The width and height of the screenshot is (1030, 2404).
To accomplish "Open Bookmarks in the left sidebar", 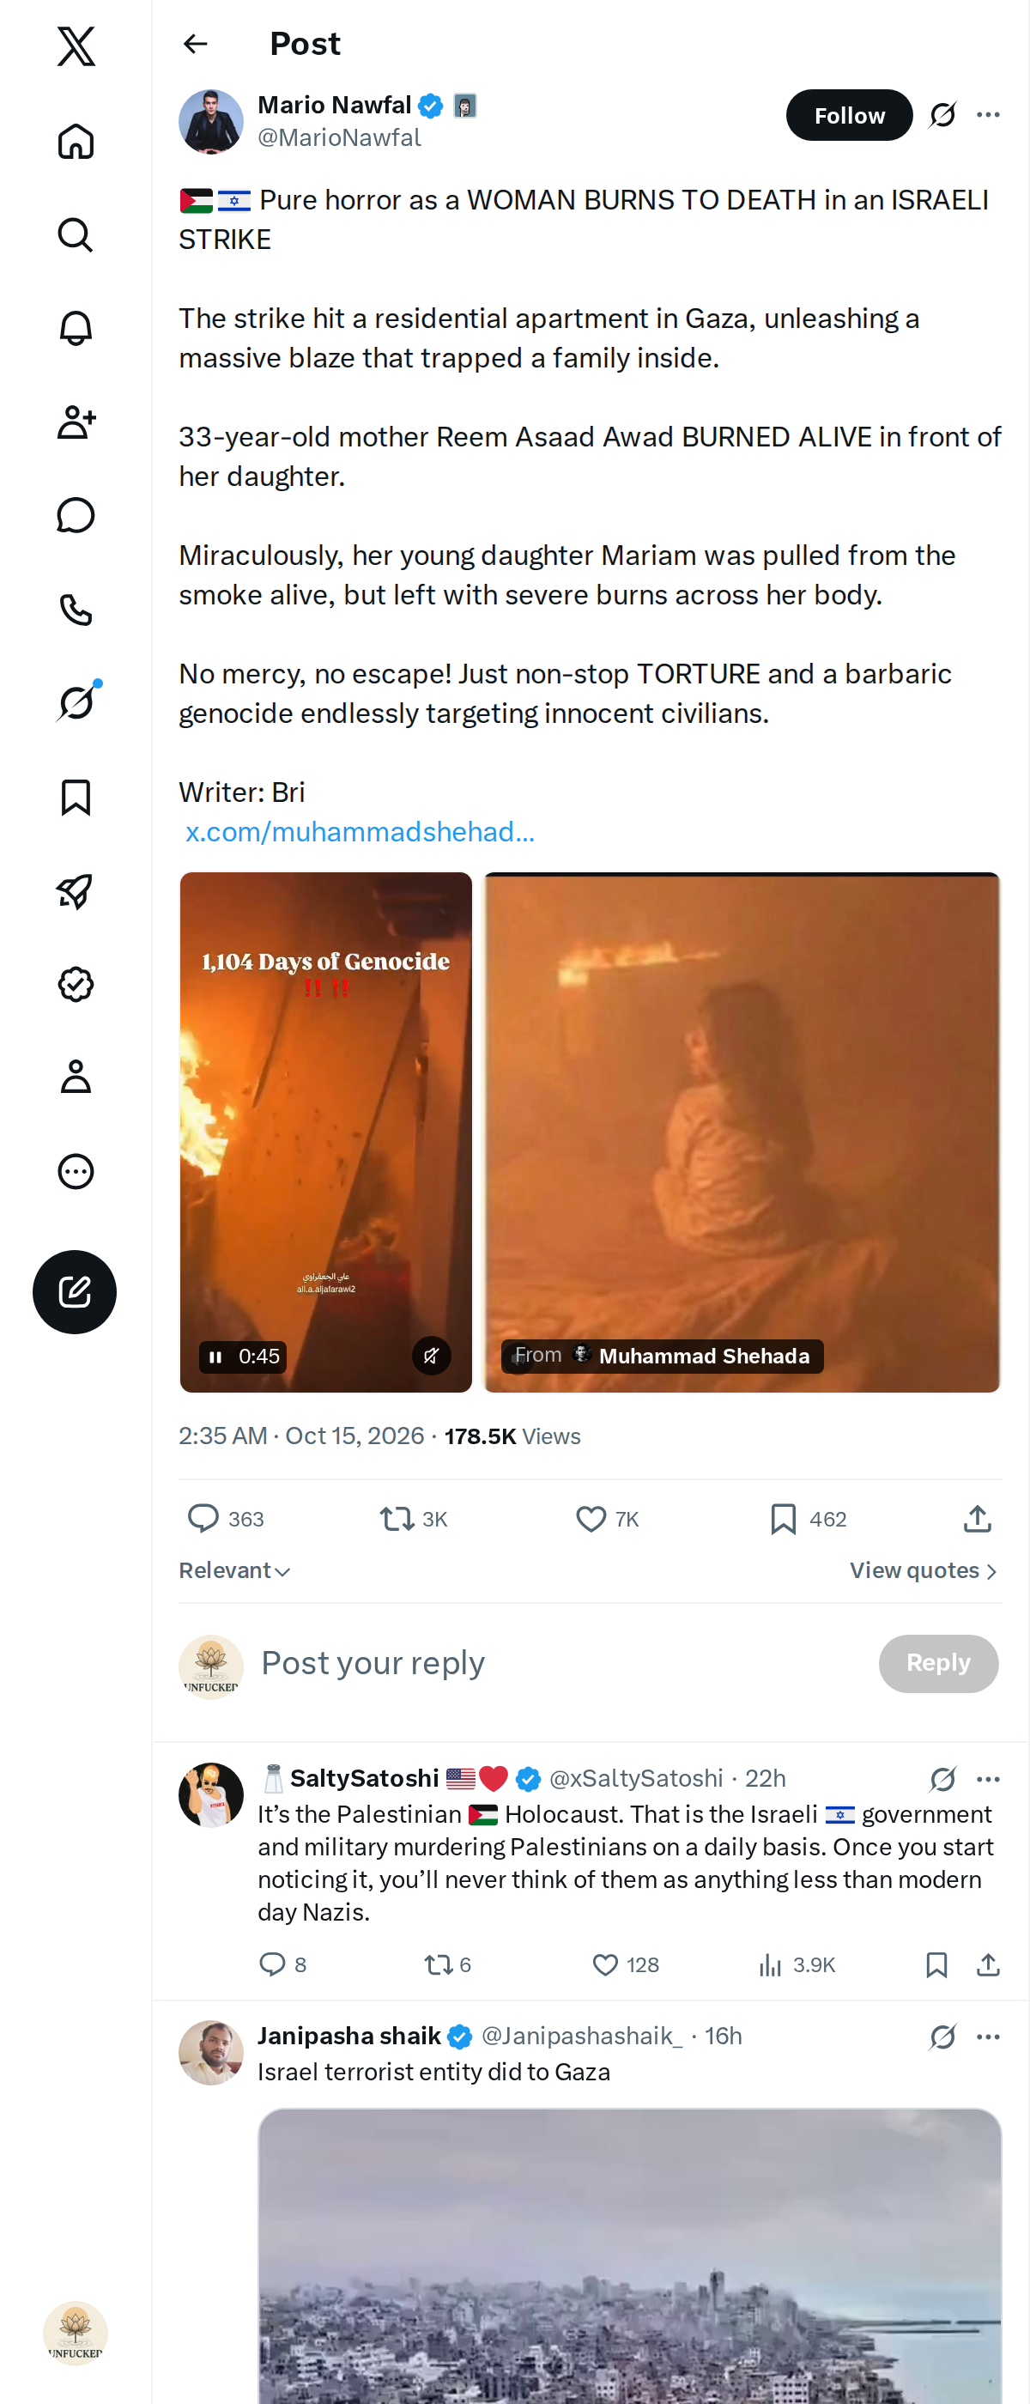I will coord(76,797).
